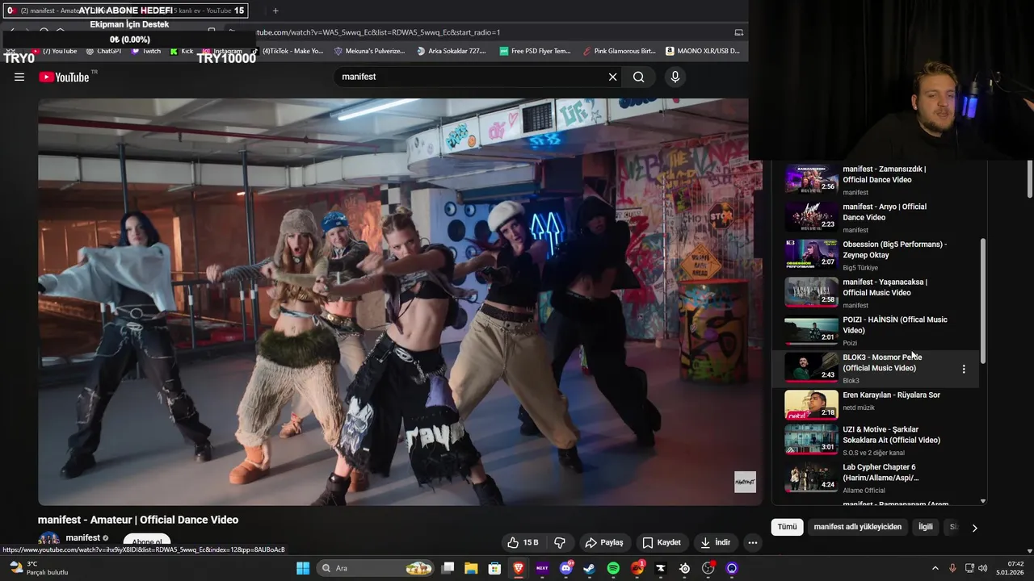The height and width of the screenshot is (581, 1034).
Task: Open the TikTok - Make Yo... bookmark
Action: [x=287, y=51]
